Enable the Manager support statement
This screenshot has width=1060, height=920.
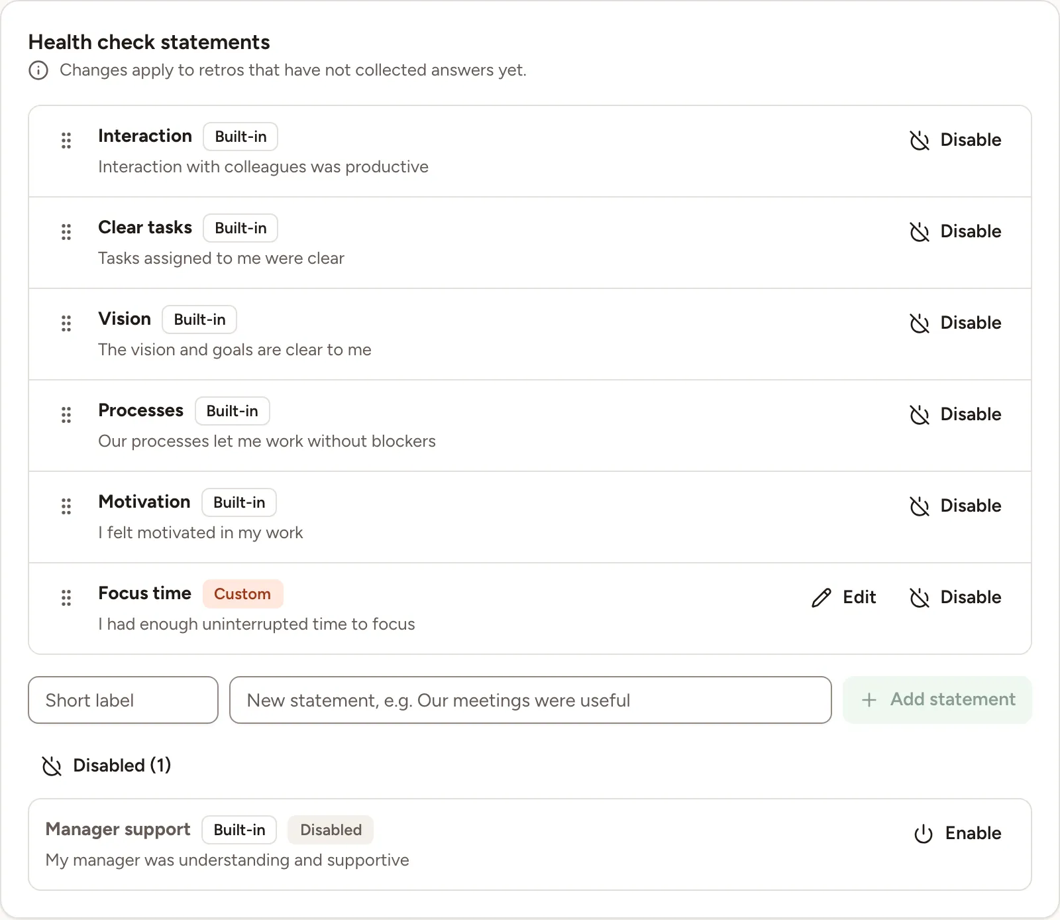(x=957, y=833)
